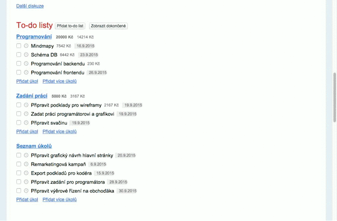Click Přidat více úkolů under Zadání prací
This screenshot has width=337, height=221.
pyautogui.click(x=60, y=132)
